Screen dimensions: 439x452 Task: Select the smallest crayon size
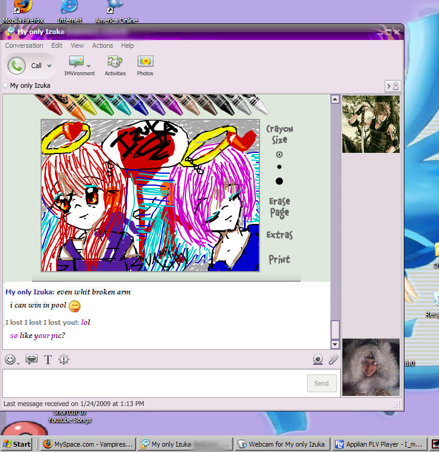[x=279, y=155]
